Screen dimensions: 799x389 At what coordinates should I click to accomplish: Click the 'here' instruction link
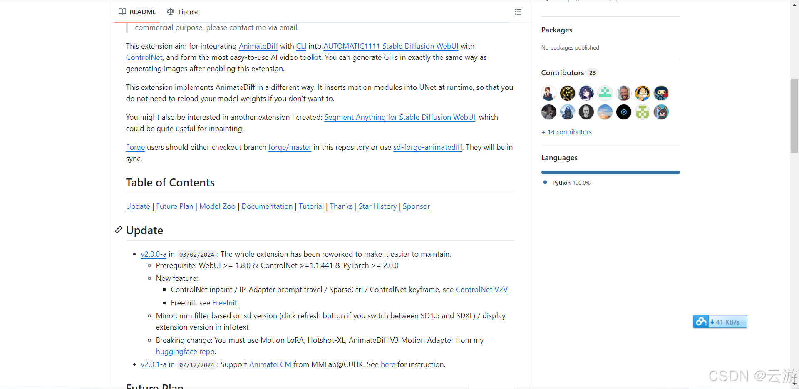click(388, 364)
